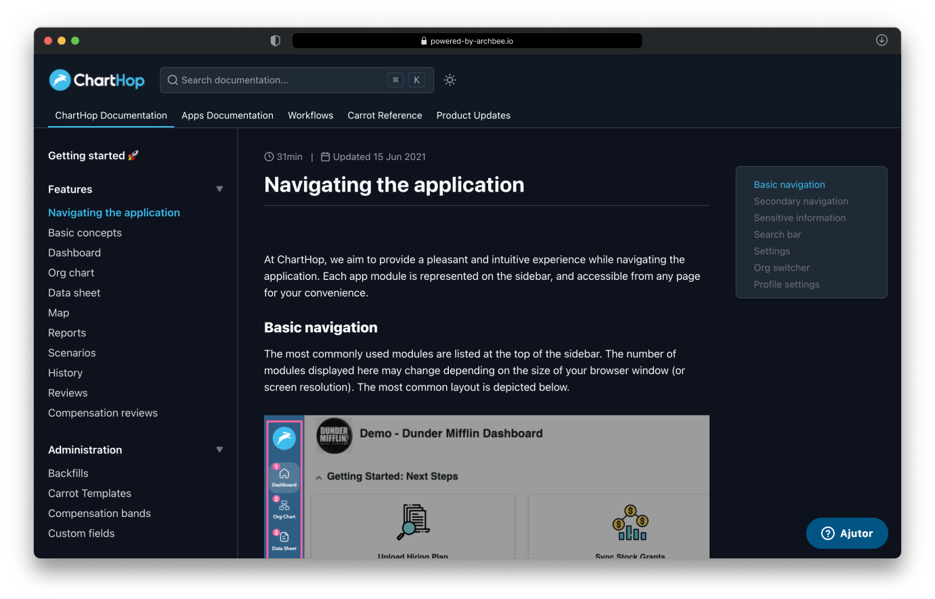935x599 pixels.
Task: Open Scenarios page
Action: point(72,353)
